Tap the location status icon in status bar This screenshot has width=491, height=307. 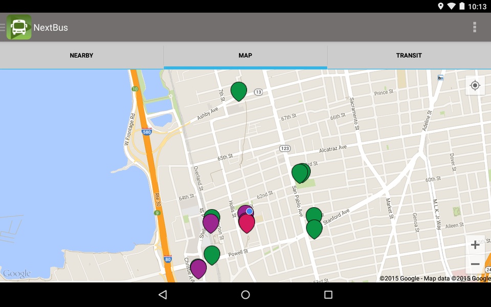tap(440, 6)
